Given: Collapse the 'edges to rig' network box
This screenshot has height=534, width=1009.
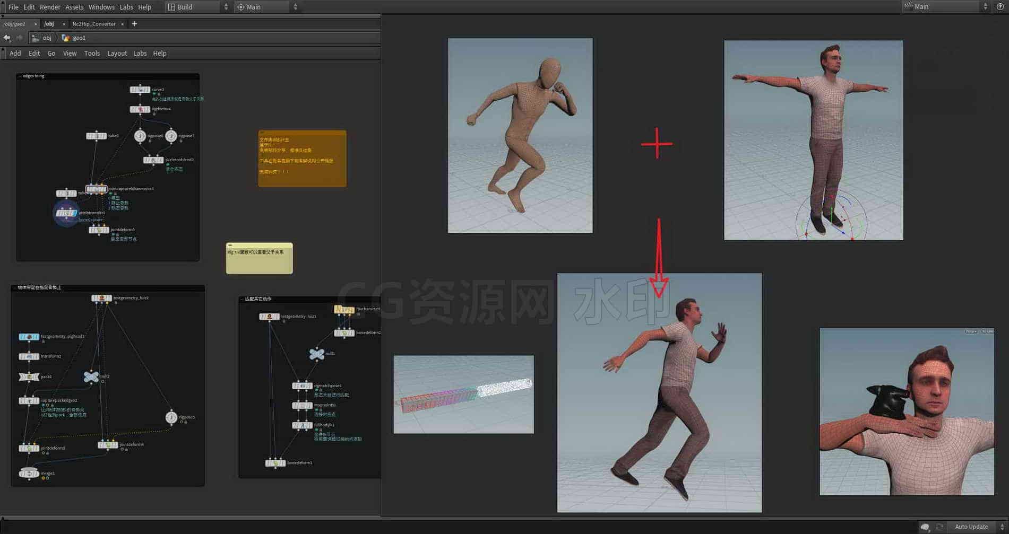Looking at the screenshot, I should (x=20, y=76).
